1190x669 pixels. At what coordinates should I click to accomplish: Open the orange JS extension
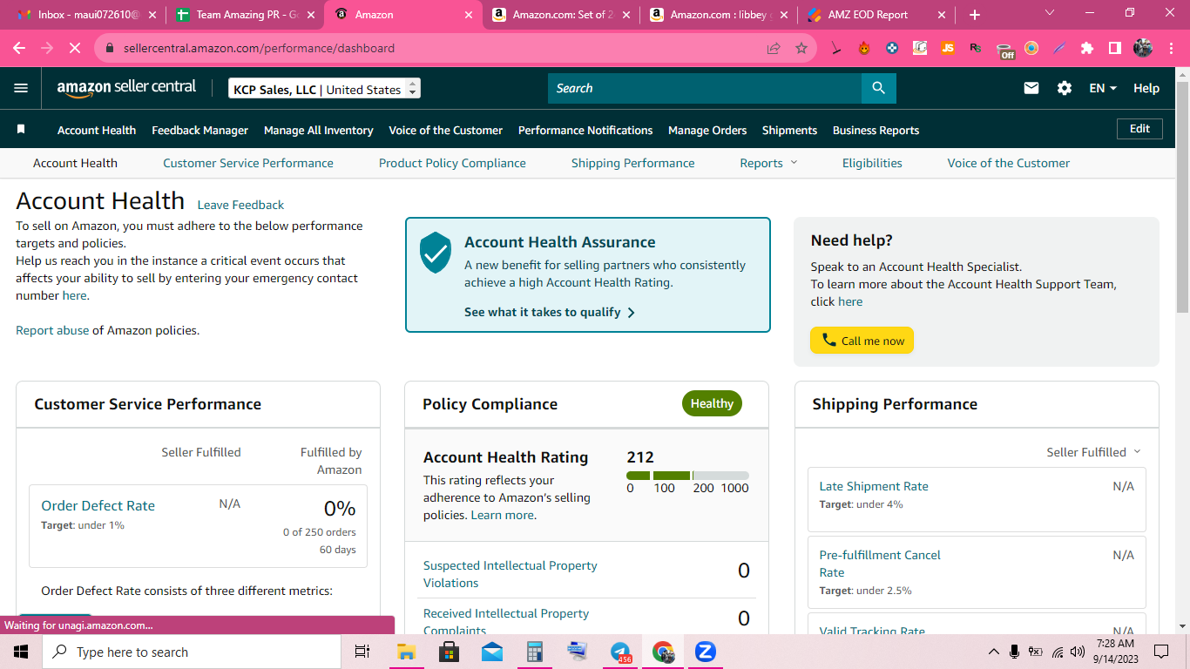tap(948, 48)
